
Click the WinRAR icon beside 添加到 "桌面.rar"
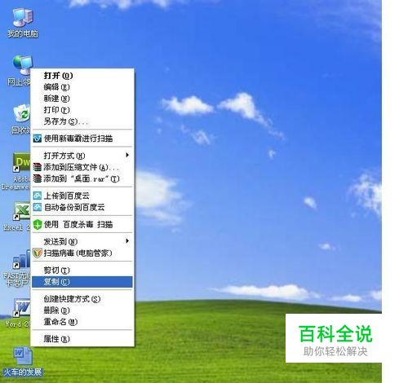point(37,178)
